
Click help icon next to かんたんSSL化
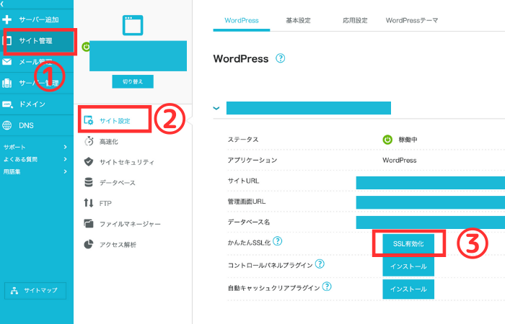[277, 241]
